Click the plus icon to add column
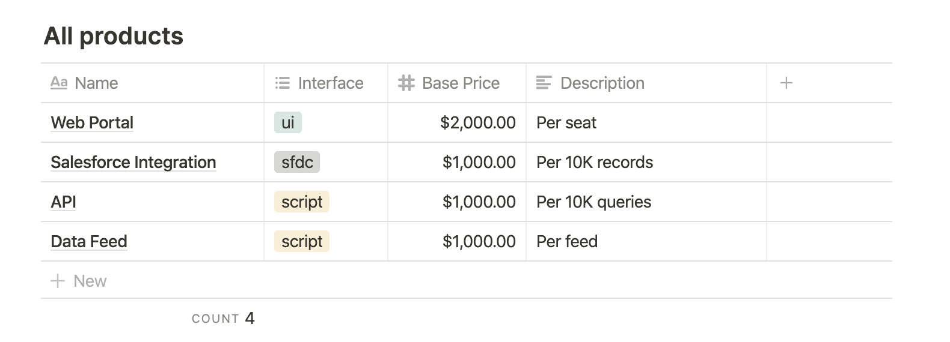950x342 pixels. click(x=786, y=83)
